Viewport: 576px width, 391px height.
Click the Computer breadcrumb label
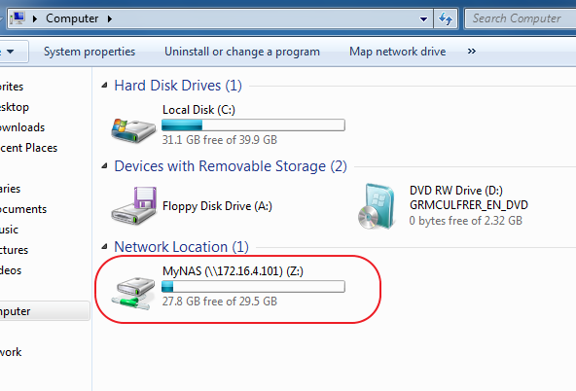tap(72, 18)
